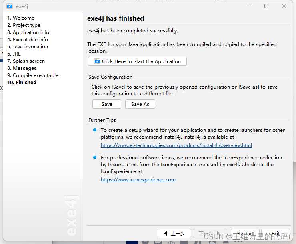296x244 pixels.
Task: Close the exe4j window
Action: pos(284,6)
